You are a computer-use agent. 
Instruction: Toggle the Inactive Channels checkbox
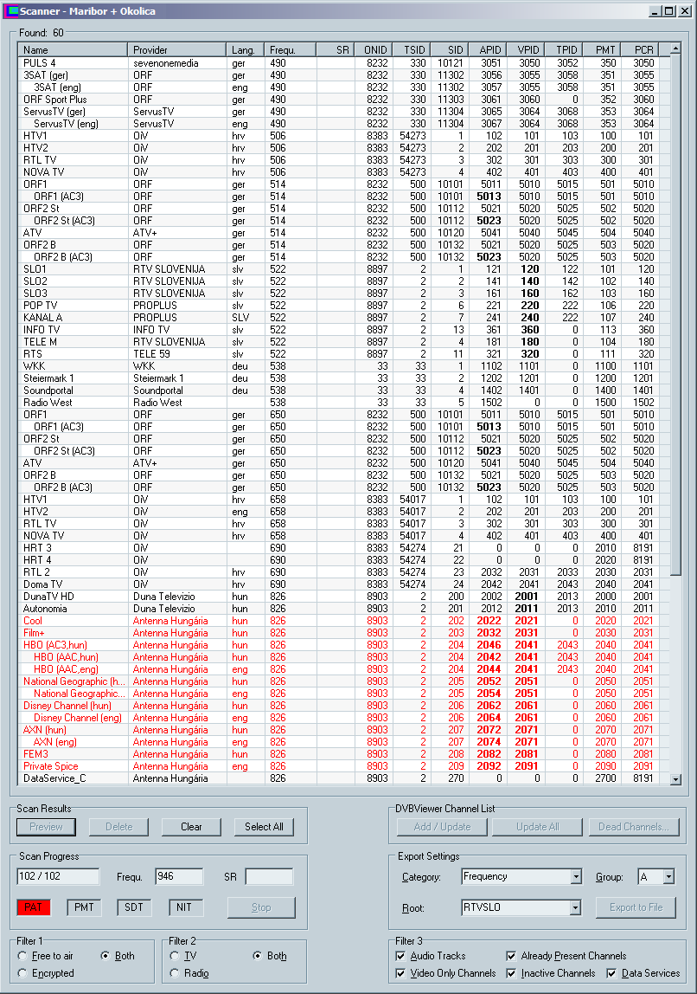(551, 973)
